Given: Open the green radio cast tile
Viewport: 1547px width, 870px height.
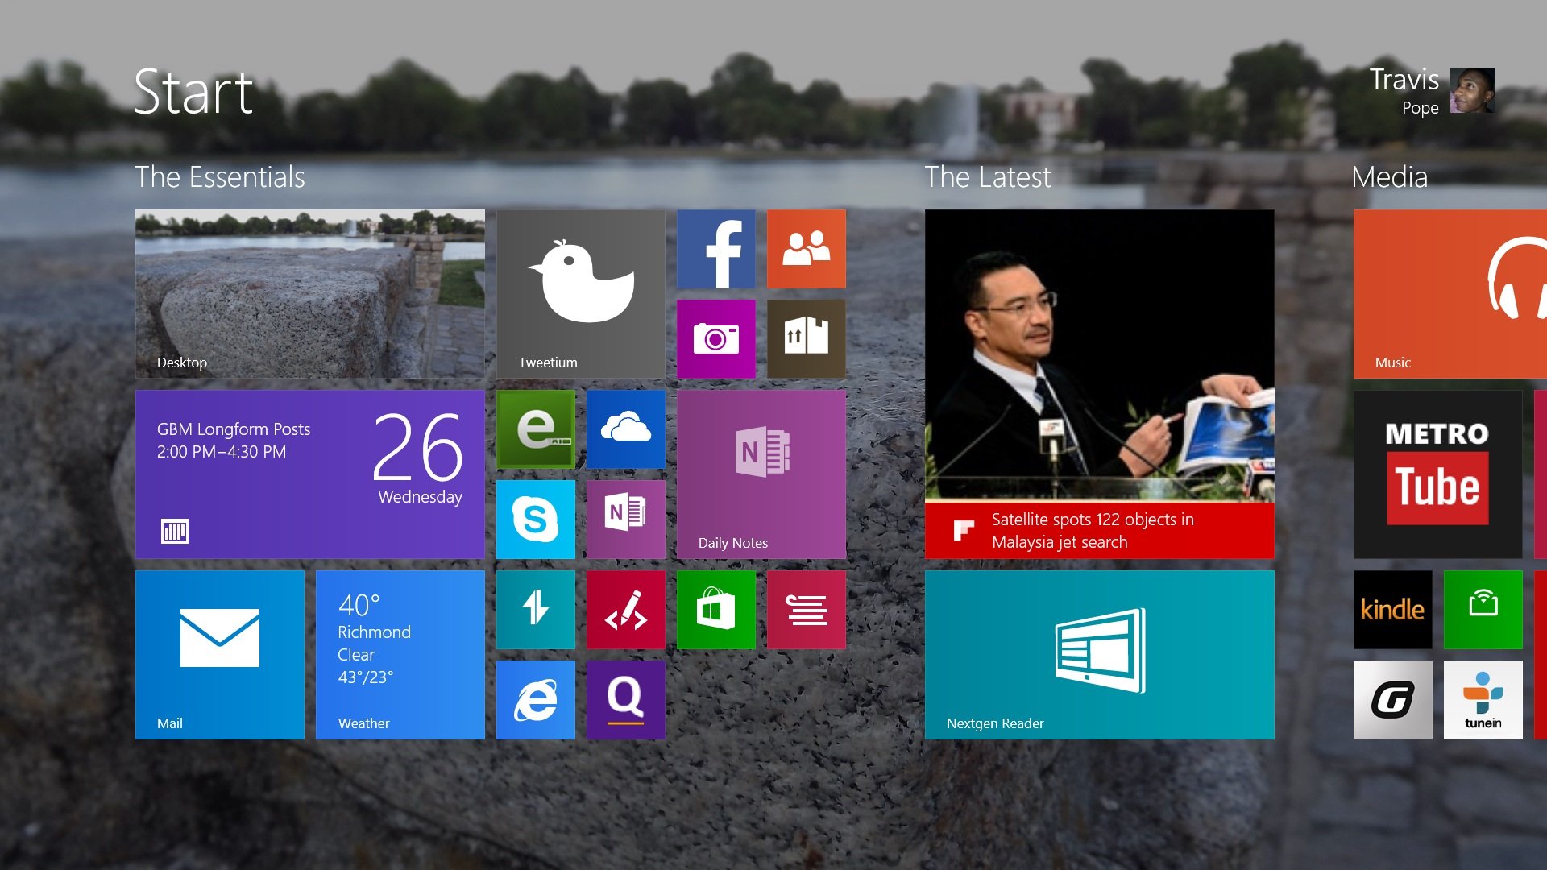Looking at the screenshot, I should pos(1483,610).
